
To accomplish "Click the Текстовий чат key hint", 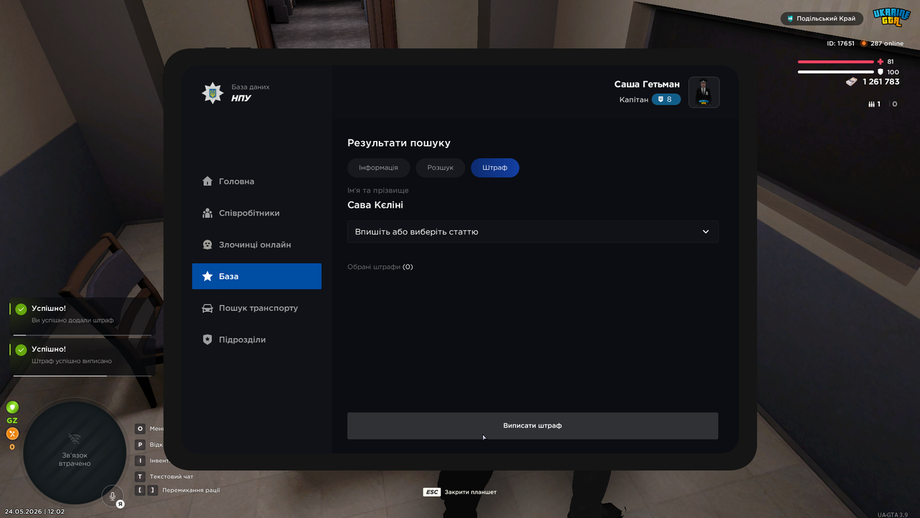I will [165, 476].
